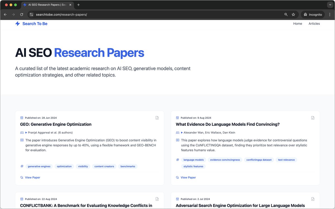The width and height of the screenshot is (335, 209).
Task: Click the hashtag icon on GEO card
Action: pos(22,166)
